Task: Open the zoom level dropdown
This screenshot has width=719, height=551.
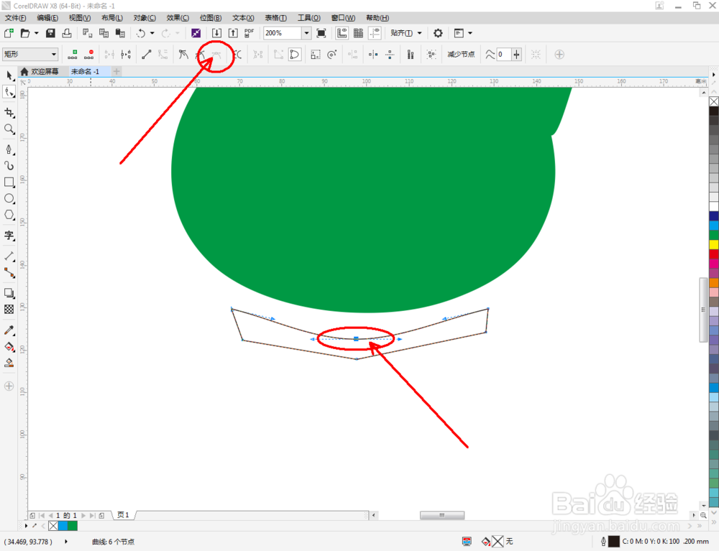Action: [x=306, y=33]
